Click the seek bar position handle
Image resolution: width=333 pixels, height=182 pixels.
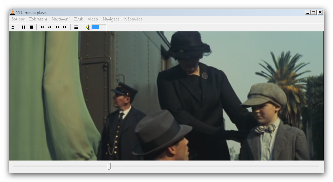pyautogui.click(x=109, y=166)
